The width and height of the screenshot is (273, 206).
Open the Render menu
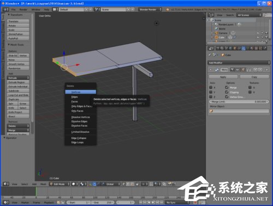[23, 9]
